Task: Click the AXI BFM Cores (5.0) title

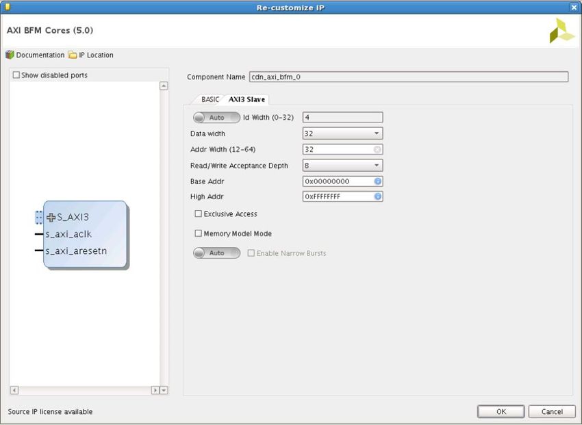Action: [x=50, y=30]
